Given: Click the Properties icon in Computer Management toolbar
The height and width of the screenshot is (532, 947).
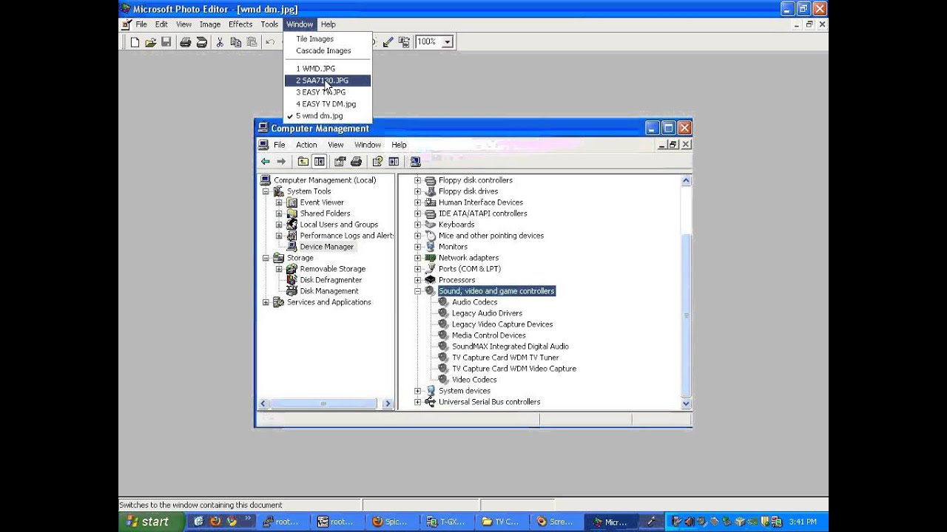Looking at the screenshot, I should (340, 161).
